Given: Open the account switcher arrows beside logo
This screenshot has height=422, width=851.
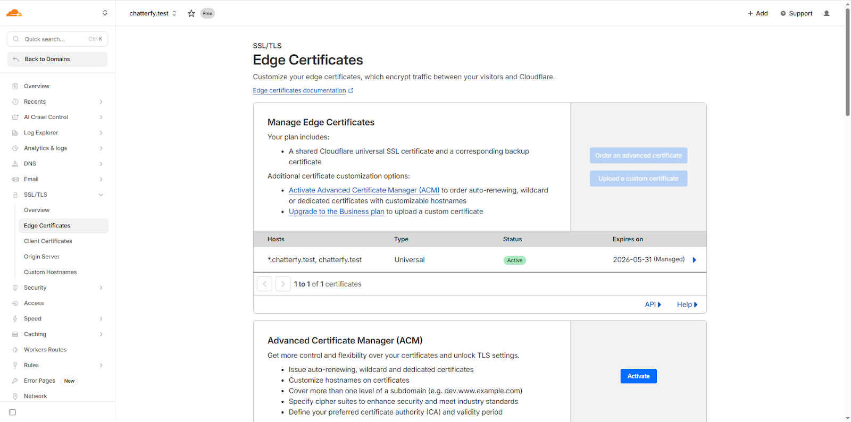Looking at the screenshot, I should pos(105,13).
